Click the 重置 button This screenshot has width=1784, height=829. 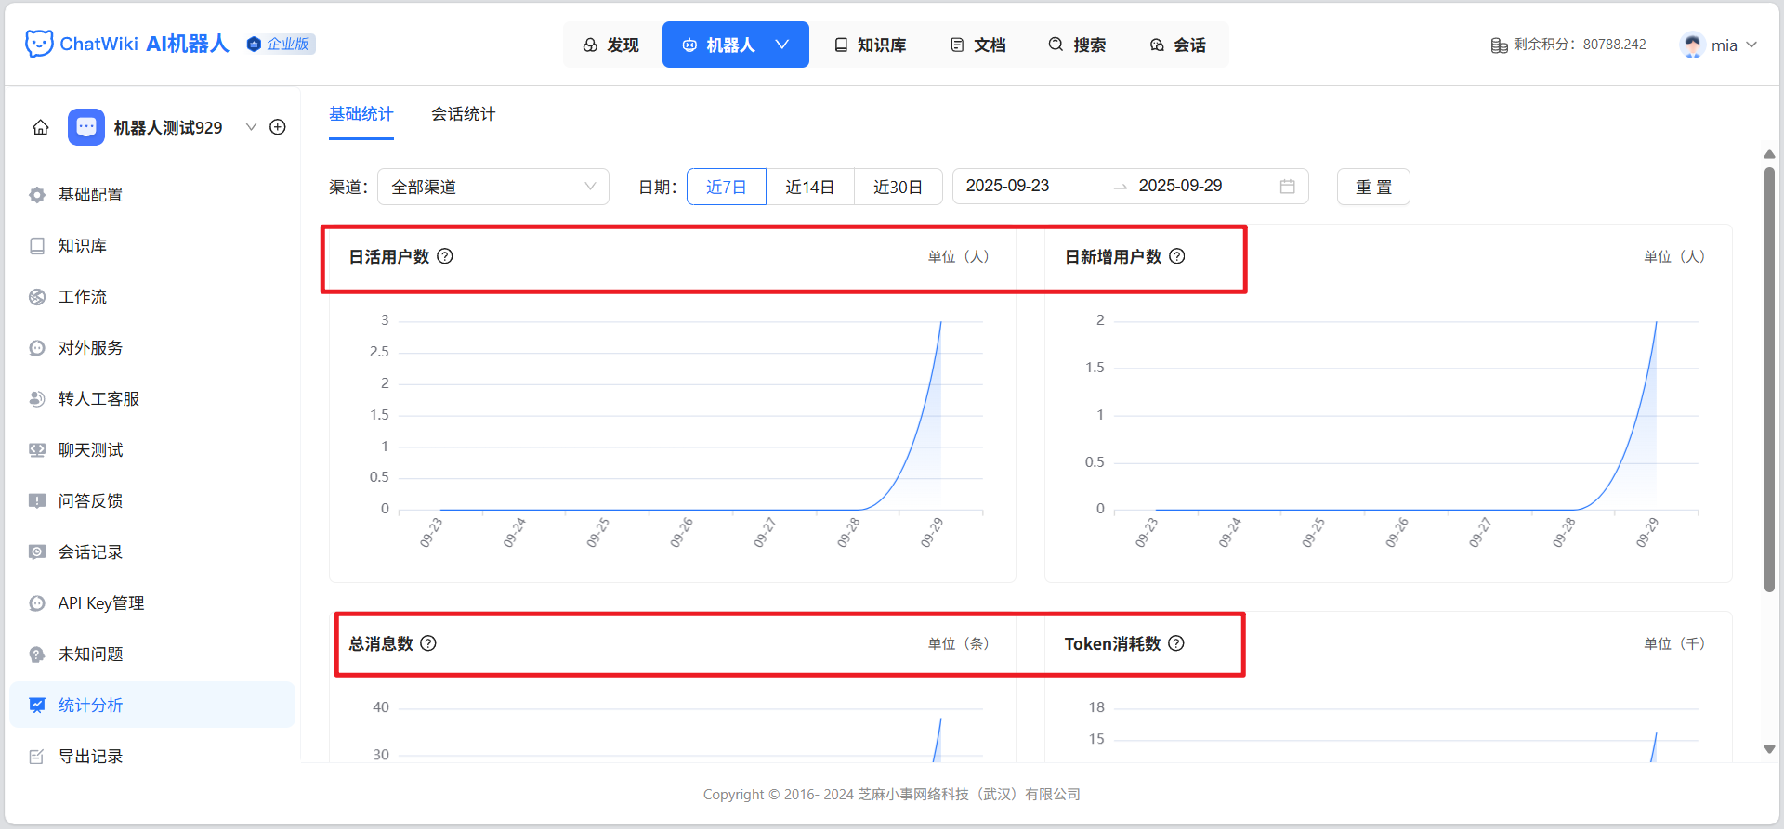1373,187
